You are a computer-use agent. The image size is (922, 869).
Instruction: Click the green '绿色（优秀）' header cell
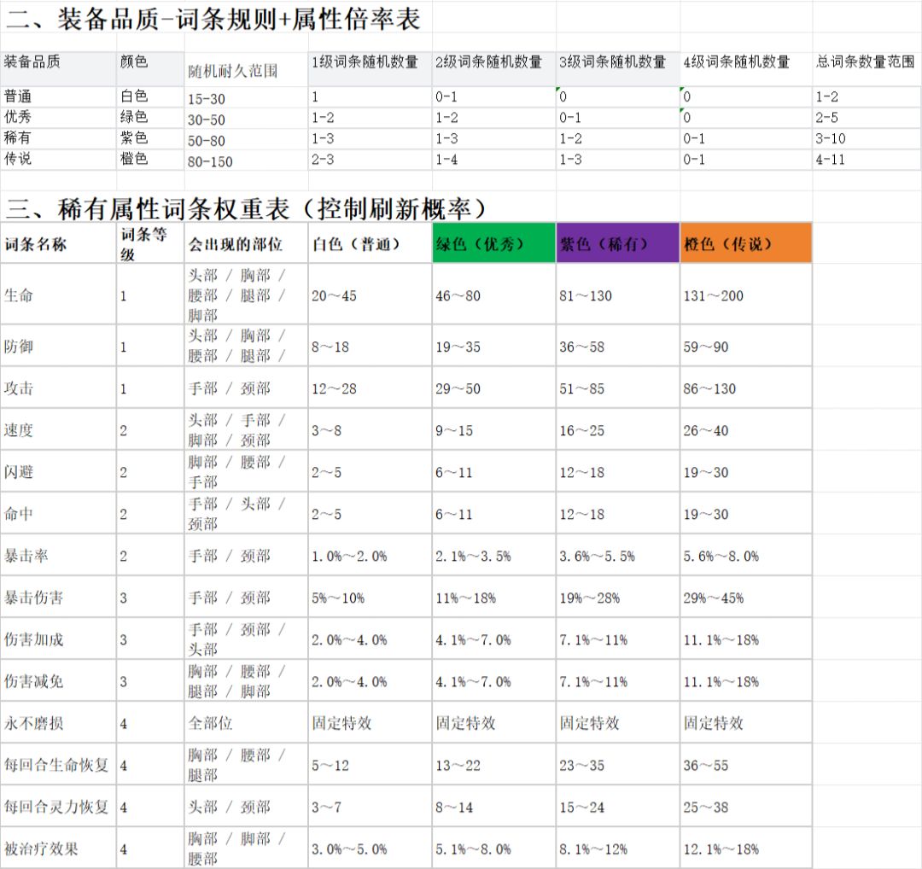pyautogui.click(x=494, y=243)
